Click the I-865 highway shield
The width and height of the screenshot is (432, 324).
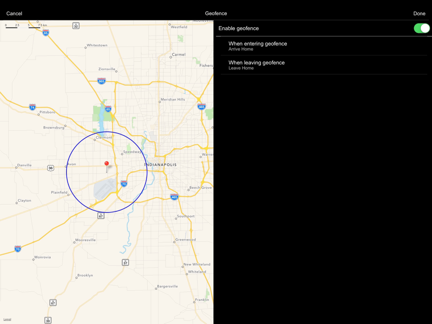pyautogui.click(x=102, y=81)
